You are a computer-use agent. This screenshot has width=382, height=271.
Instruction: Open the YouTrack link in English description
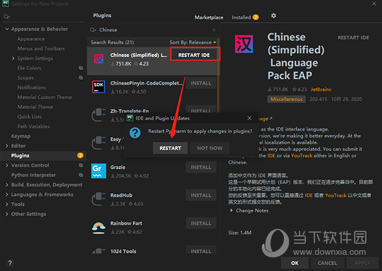click(301, 156)
